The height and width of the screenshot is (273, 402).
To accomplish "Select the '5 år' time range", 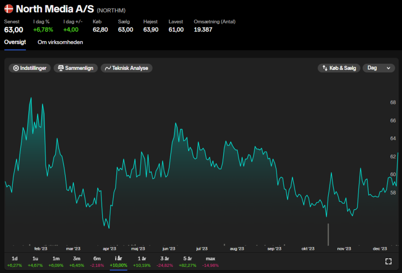I will 187,262.
